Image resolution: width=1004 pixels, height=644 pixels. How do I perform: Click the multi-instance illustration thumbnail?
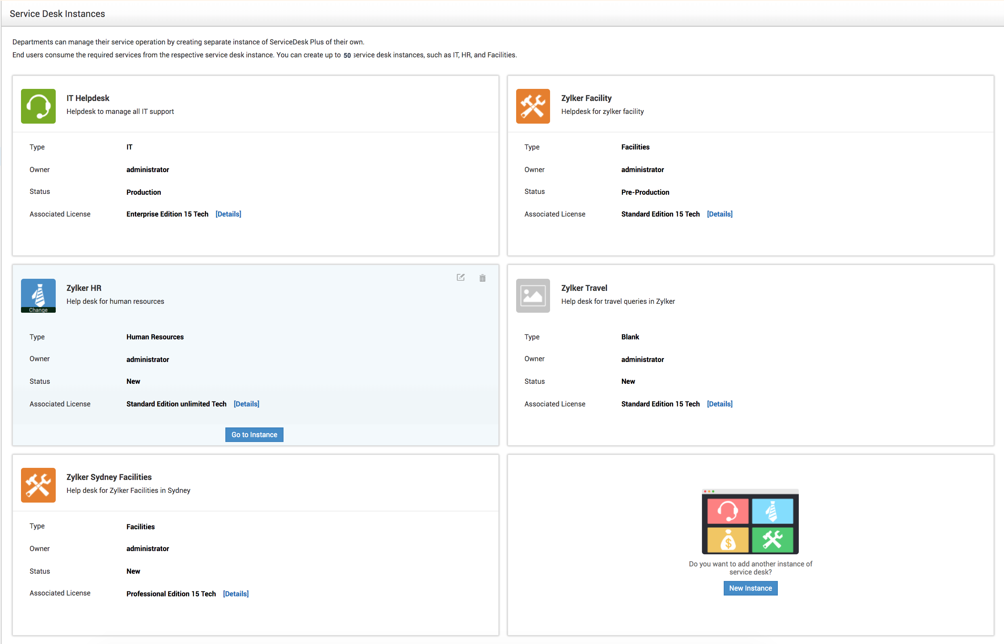[x=750, y=522]
